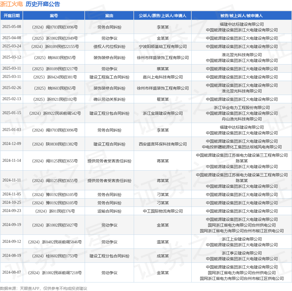
Task: Click plaintiff 刁某某 in 2024-10-25 row
Action: point(163,203)
